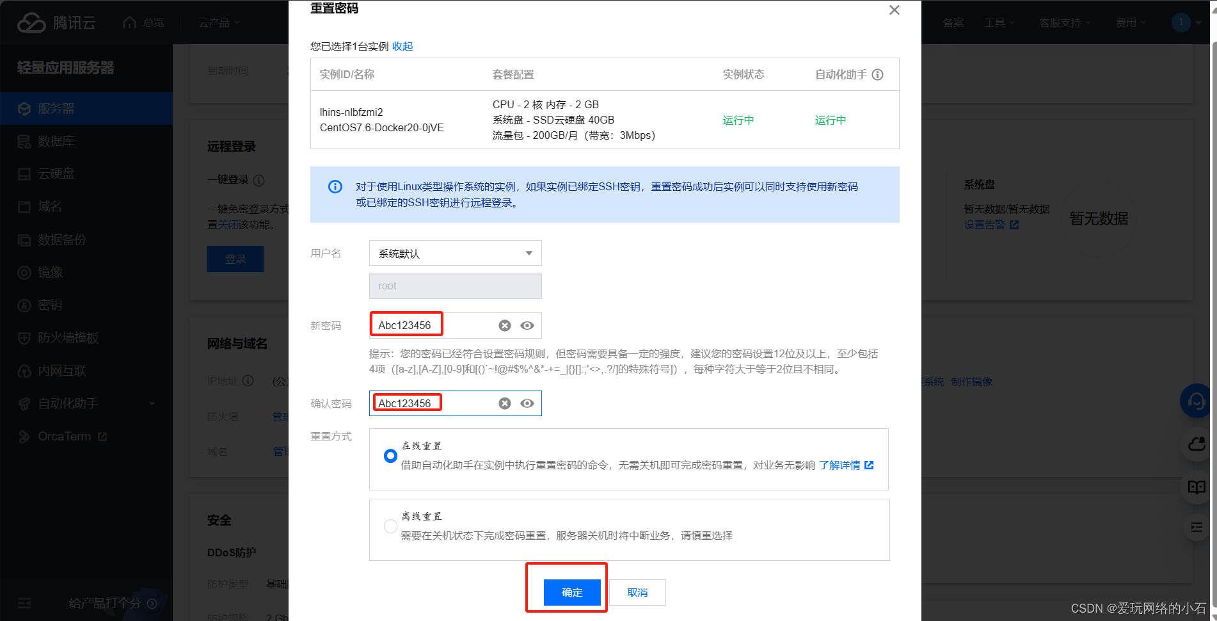Select the offline reset radio option
This screenshot has width=1217, height=621.
pyautogui.click(x=390, y=526)
